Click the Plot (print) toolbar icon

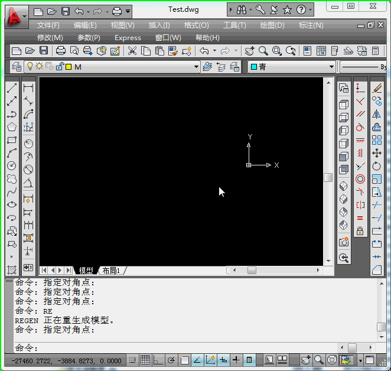(61, 51)
